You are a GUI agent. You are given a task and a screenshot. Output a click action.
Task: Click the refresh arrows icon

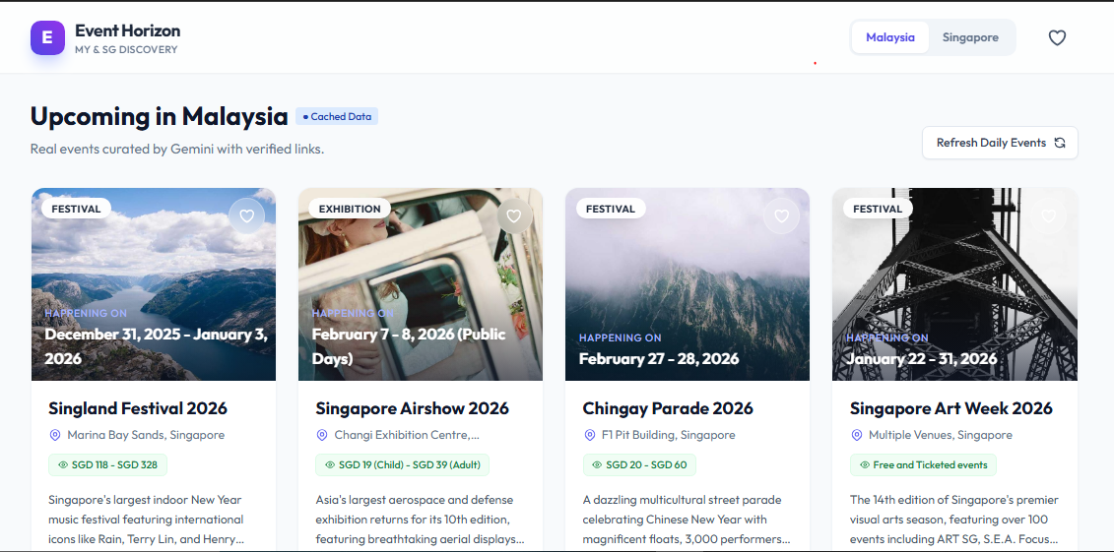(1060, 143)
